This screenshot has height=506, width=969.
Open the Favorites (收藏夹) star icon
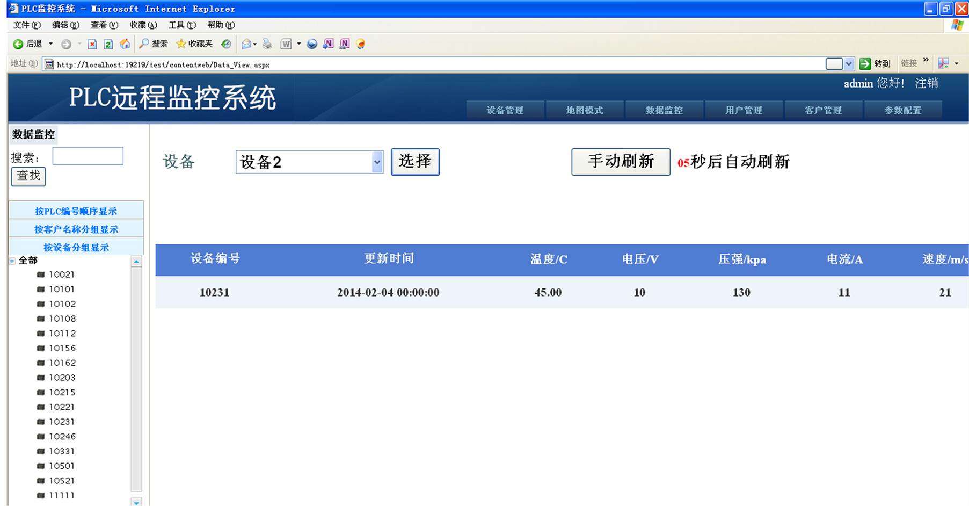click(x=181, y=44)
